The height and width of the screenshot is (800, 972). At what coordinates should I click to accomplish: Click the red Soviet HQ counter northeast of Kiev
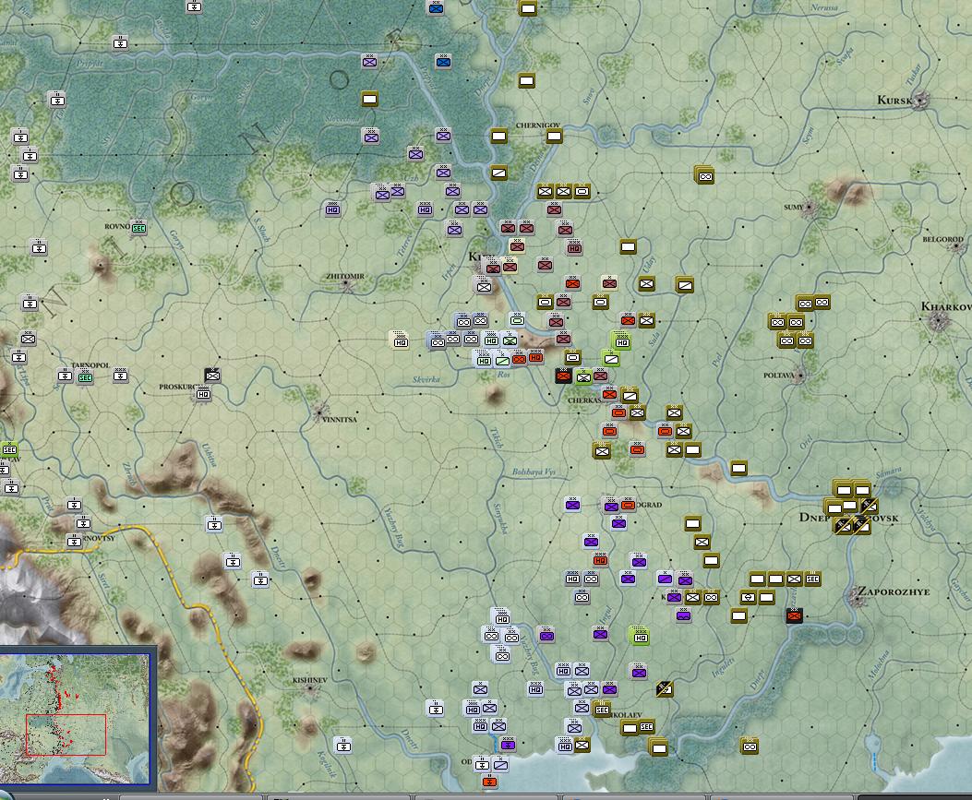coord(572,247)
